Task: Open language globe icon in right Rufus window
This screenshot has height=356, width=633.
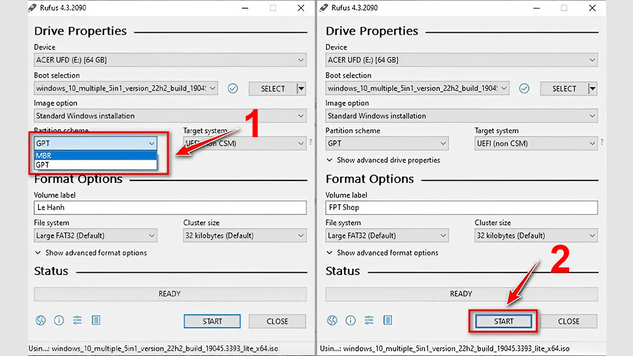Action: tap(332, 320)
